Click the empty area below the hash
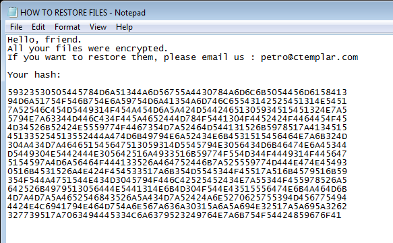The image size is (393, 243). (x=200, y=232)
